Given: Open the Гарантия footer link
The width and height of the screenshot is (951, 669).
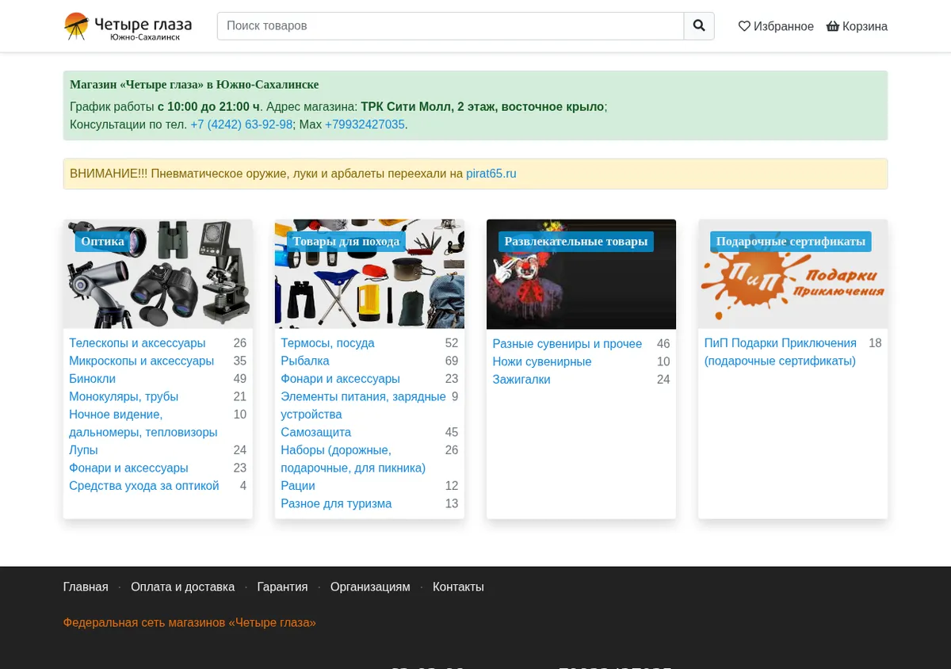Looking at the screenshot, I should [x=282, y=587].
